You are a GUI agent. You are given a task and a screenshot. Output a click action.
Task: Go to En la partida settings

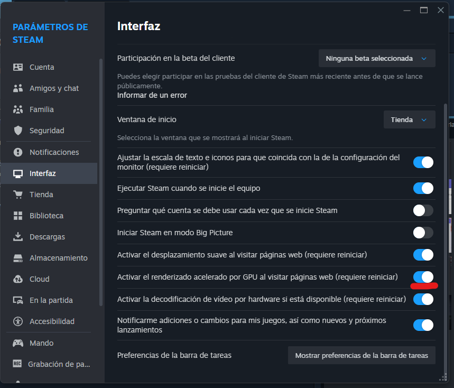click(x=51, y=300)
